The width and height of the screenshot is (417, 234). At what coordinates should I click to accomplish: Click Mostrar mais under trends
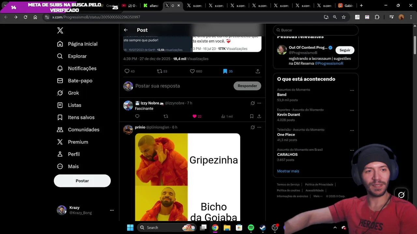288,171
